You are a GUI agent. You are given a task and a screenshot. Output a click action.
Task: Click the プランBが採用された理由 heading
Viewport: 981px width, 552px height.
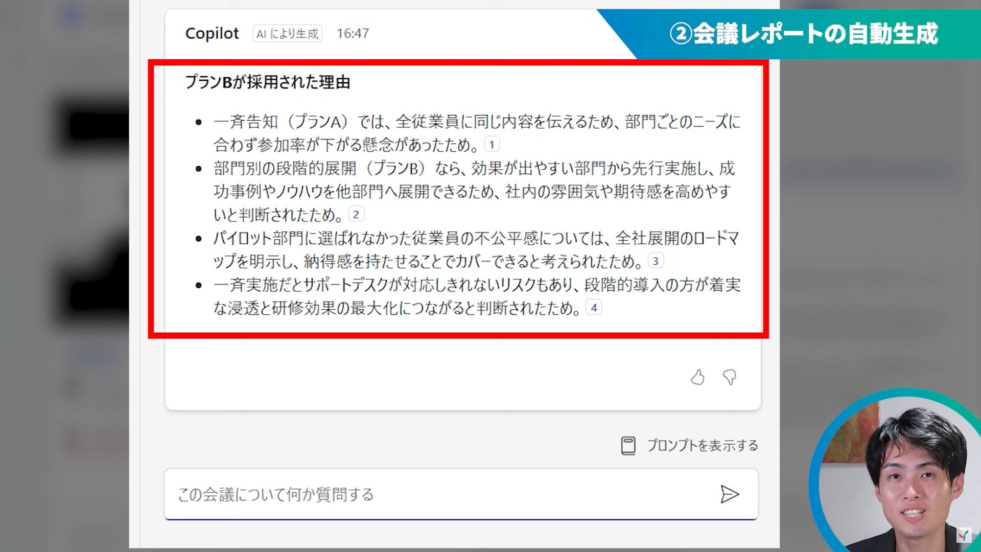click(268, 82)
